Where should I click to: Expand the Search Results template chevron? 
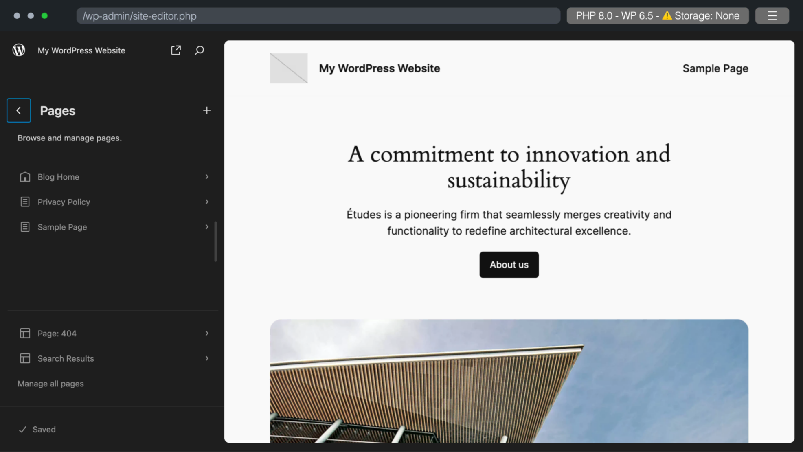(207, 358)
